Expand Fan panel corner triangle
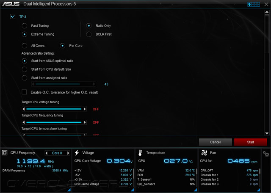 tap(259, 190)
